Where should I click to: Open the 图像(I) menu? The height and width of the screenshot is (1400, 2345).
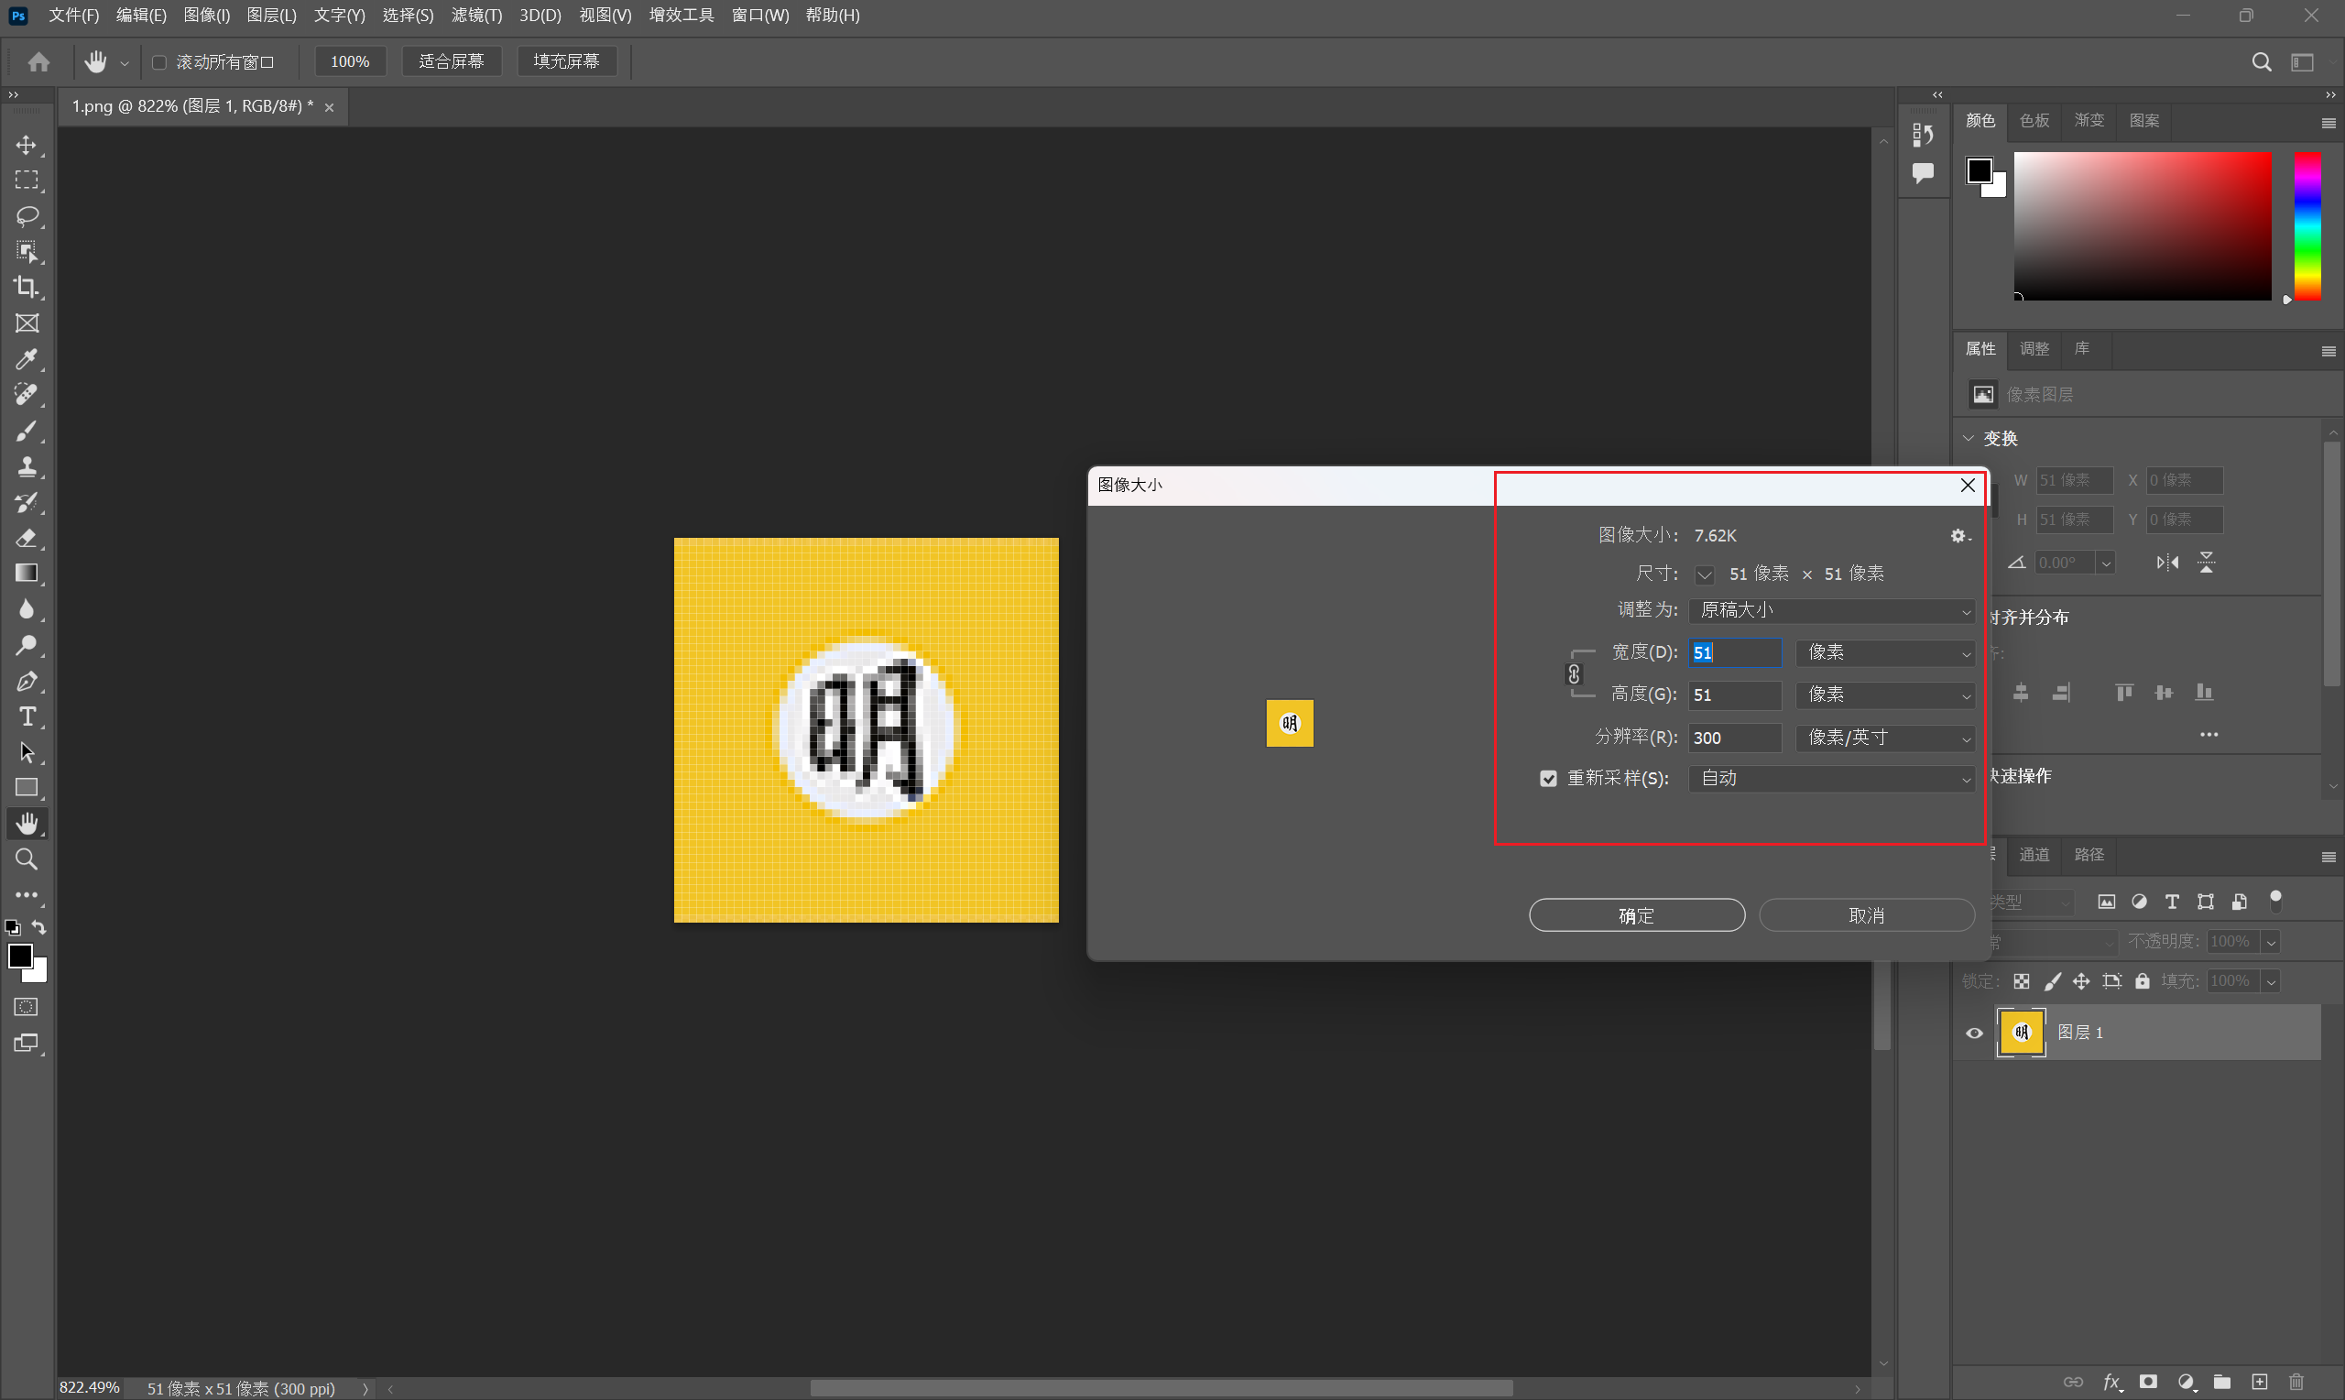click(x=206, y=15)
